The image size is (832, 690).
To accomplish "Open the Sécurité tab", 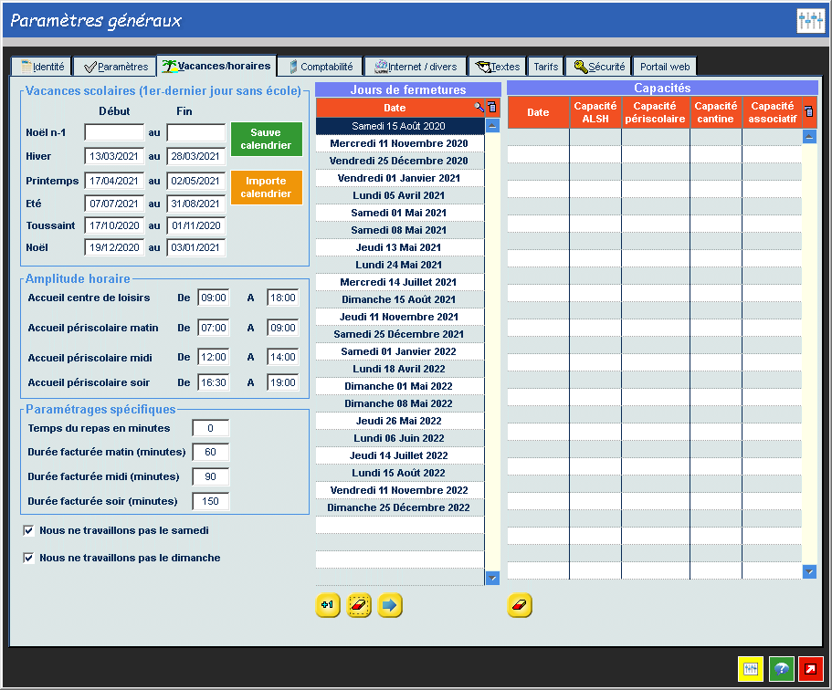I will (x=598, y=67).
